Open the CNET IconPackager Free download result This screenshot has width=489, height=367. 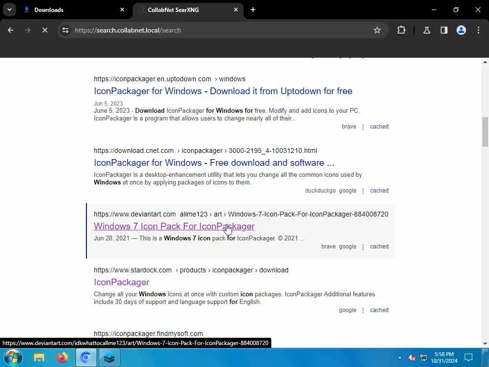pyautogui.click(x=214, y=163)
